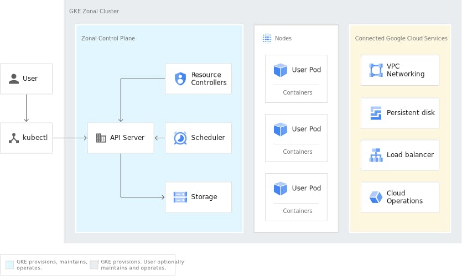Select the "User" label text
The image size is (462, 276).
point(30,79)
